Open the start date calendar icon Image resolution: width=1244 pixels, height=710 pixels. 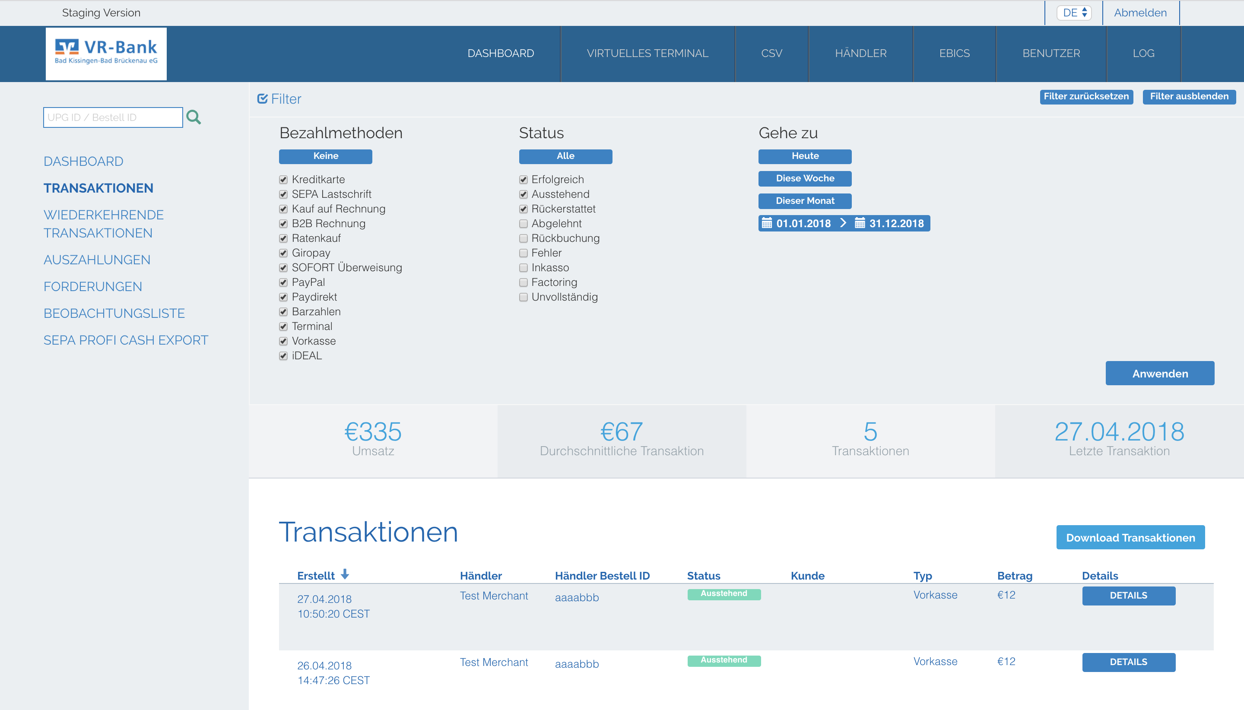click(767, 223)
